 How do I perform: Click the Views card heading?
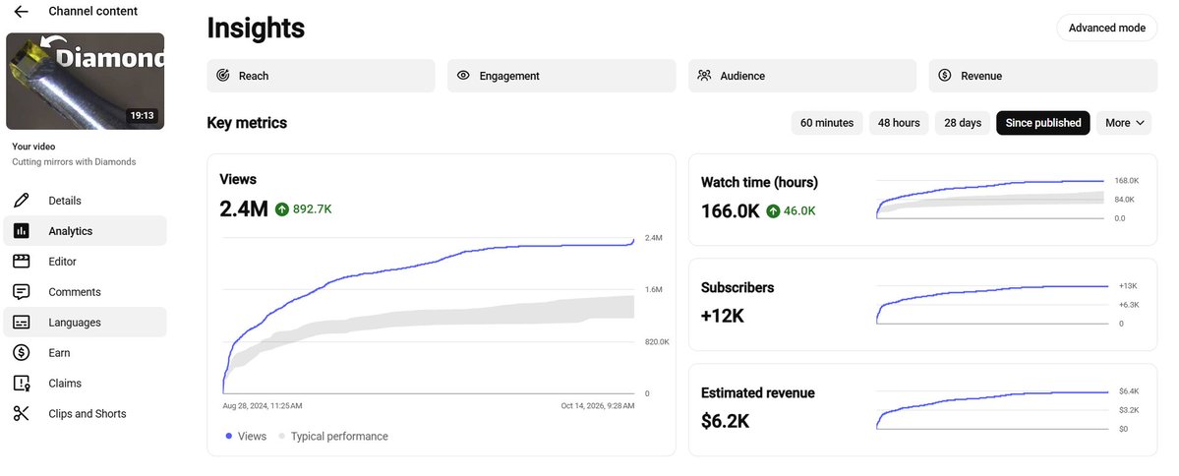point(238,179)
